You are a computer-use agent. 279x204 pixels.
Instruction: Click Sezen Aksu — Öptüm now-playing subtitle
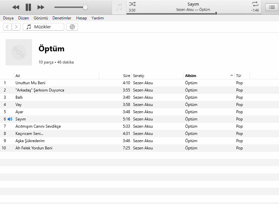point(193,10)
